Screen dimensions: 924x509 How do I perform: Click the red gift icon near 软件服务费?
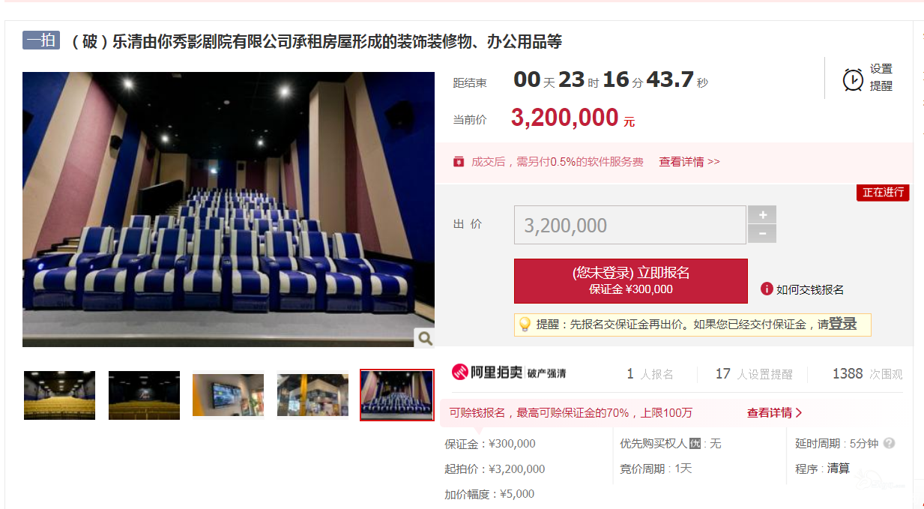(x=459, y=162)
